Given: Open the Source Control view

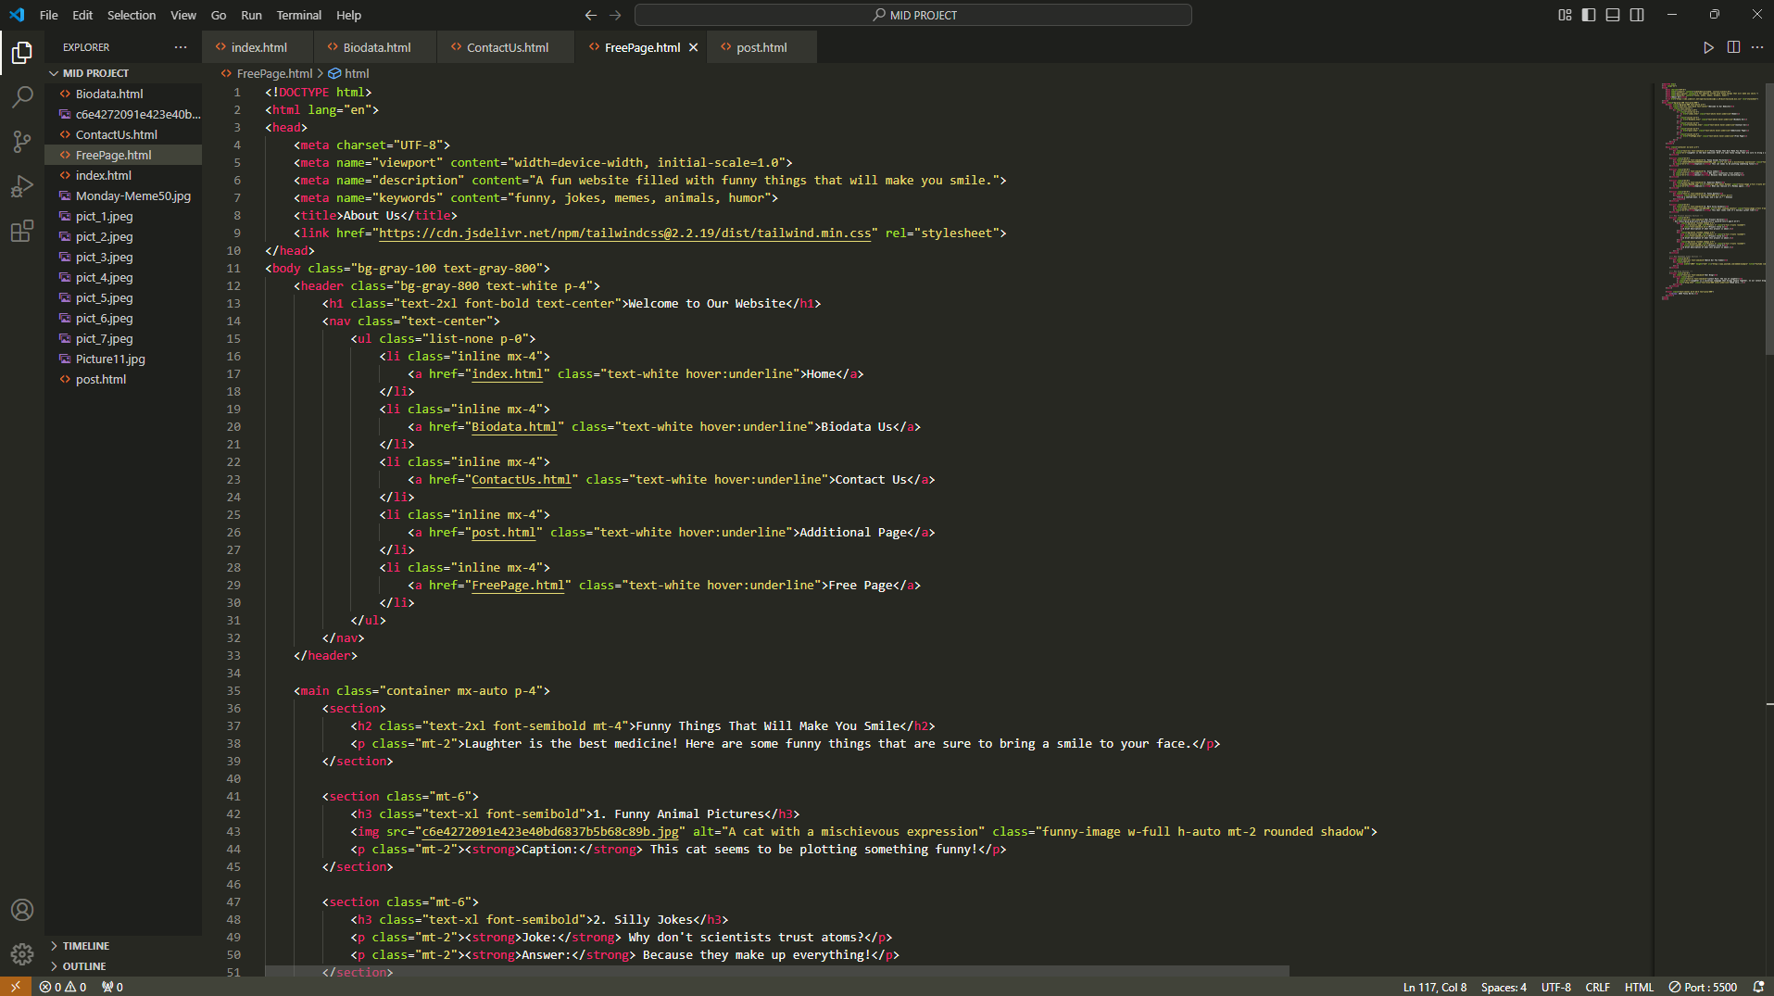Looking at the screenshot, I should 22,142.
